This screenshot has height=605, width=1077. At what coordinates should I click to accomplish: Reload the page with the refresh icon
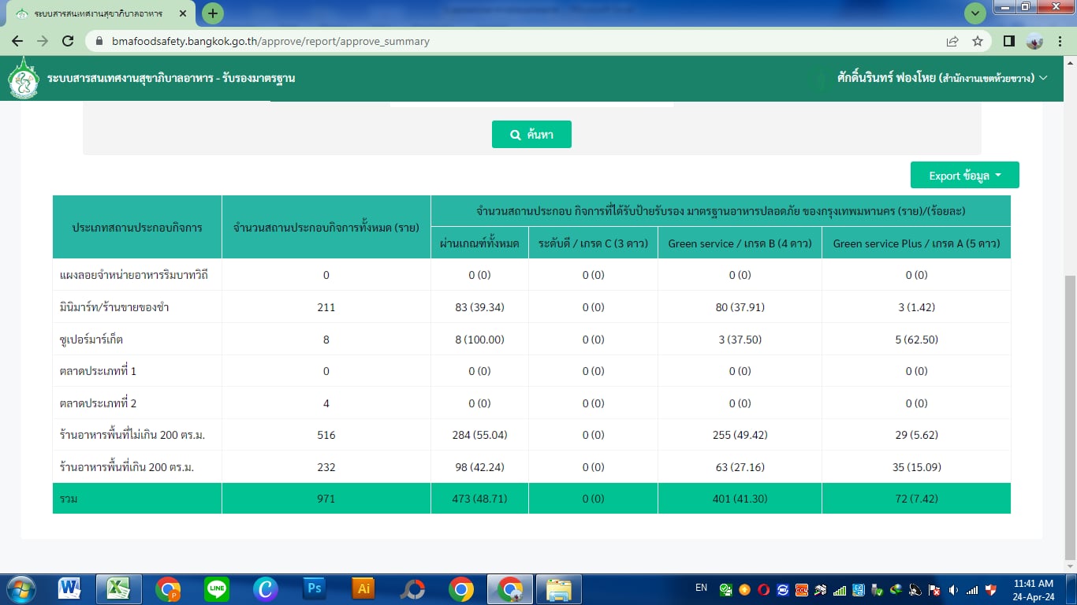click(68, 41)
